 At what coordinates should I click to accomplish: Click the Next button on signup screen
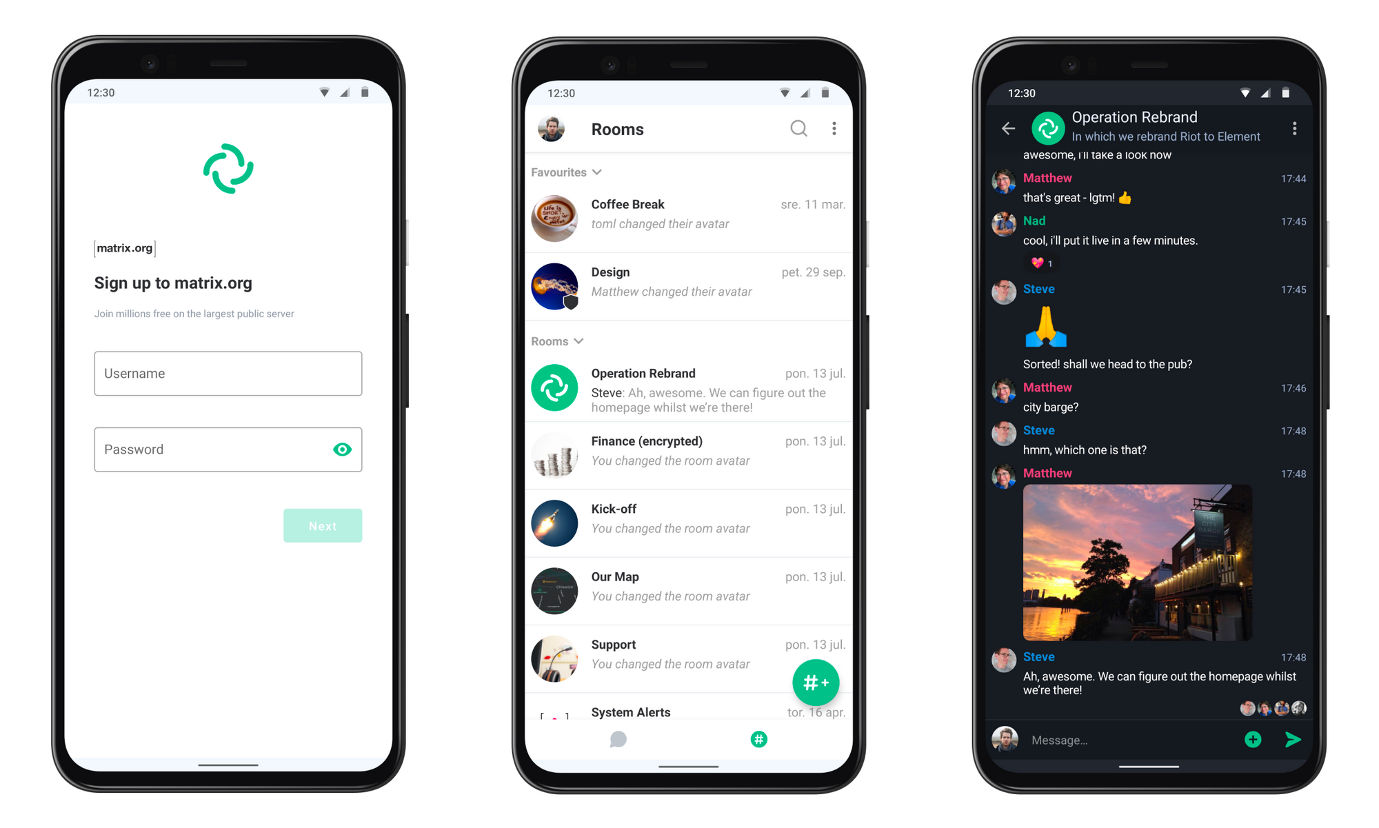click(x=323, y=525)
